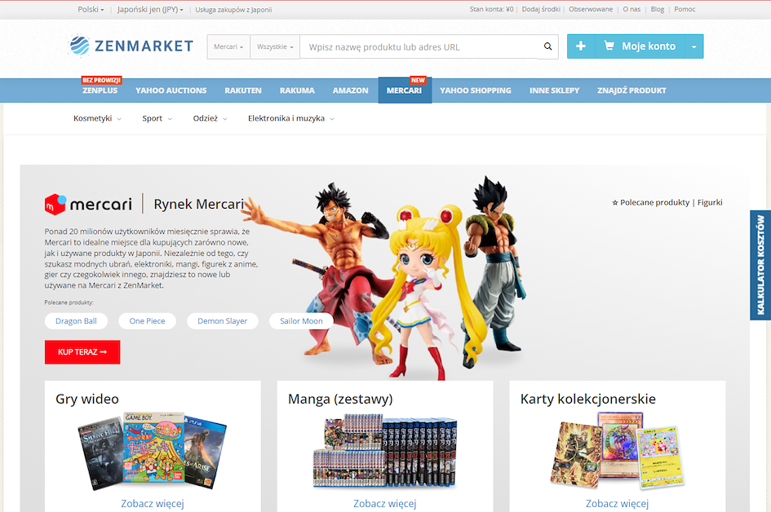Switch to the Yahoo Shopping tab

click(476, 90)
